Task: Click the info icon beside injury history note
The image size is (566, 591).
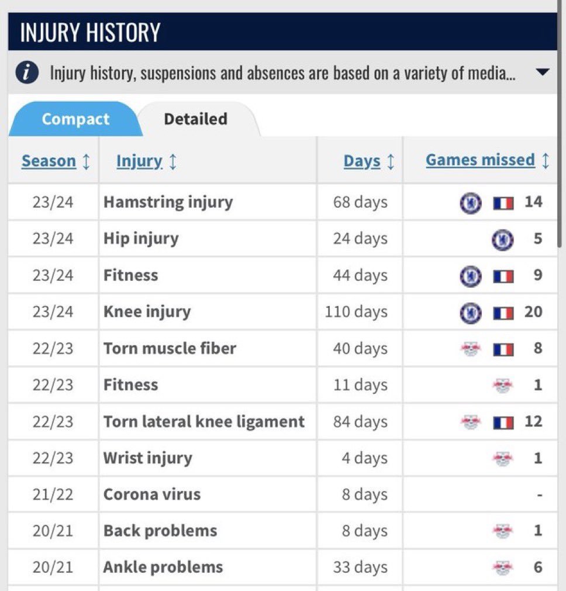Action: point(27,73)
